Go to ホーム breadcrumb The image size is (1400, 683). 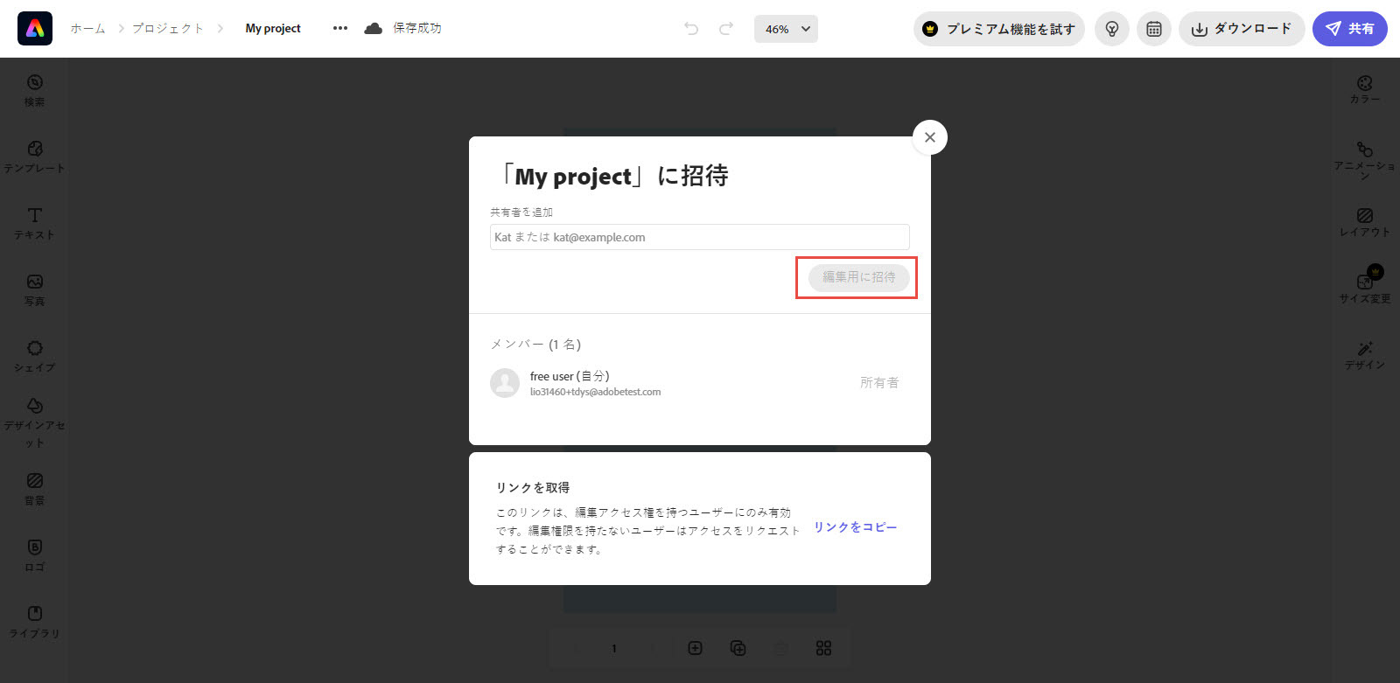87,28
